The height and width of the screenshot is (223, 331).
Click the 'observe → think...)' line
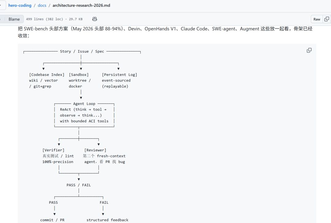81,115
